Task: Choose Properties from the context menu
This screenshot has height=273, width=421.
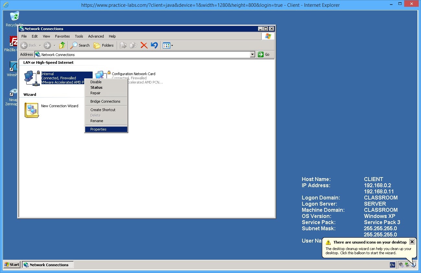Action: click(98, 129)
